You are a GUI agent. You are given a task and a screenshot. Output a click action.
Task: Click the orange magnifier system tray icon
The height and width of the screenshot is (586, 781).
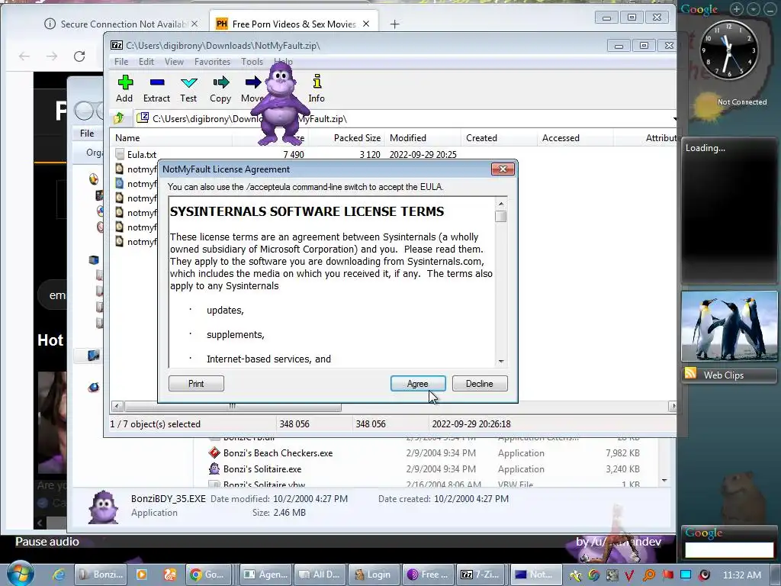coord(649,575)
